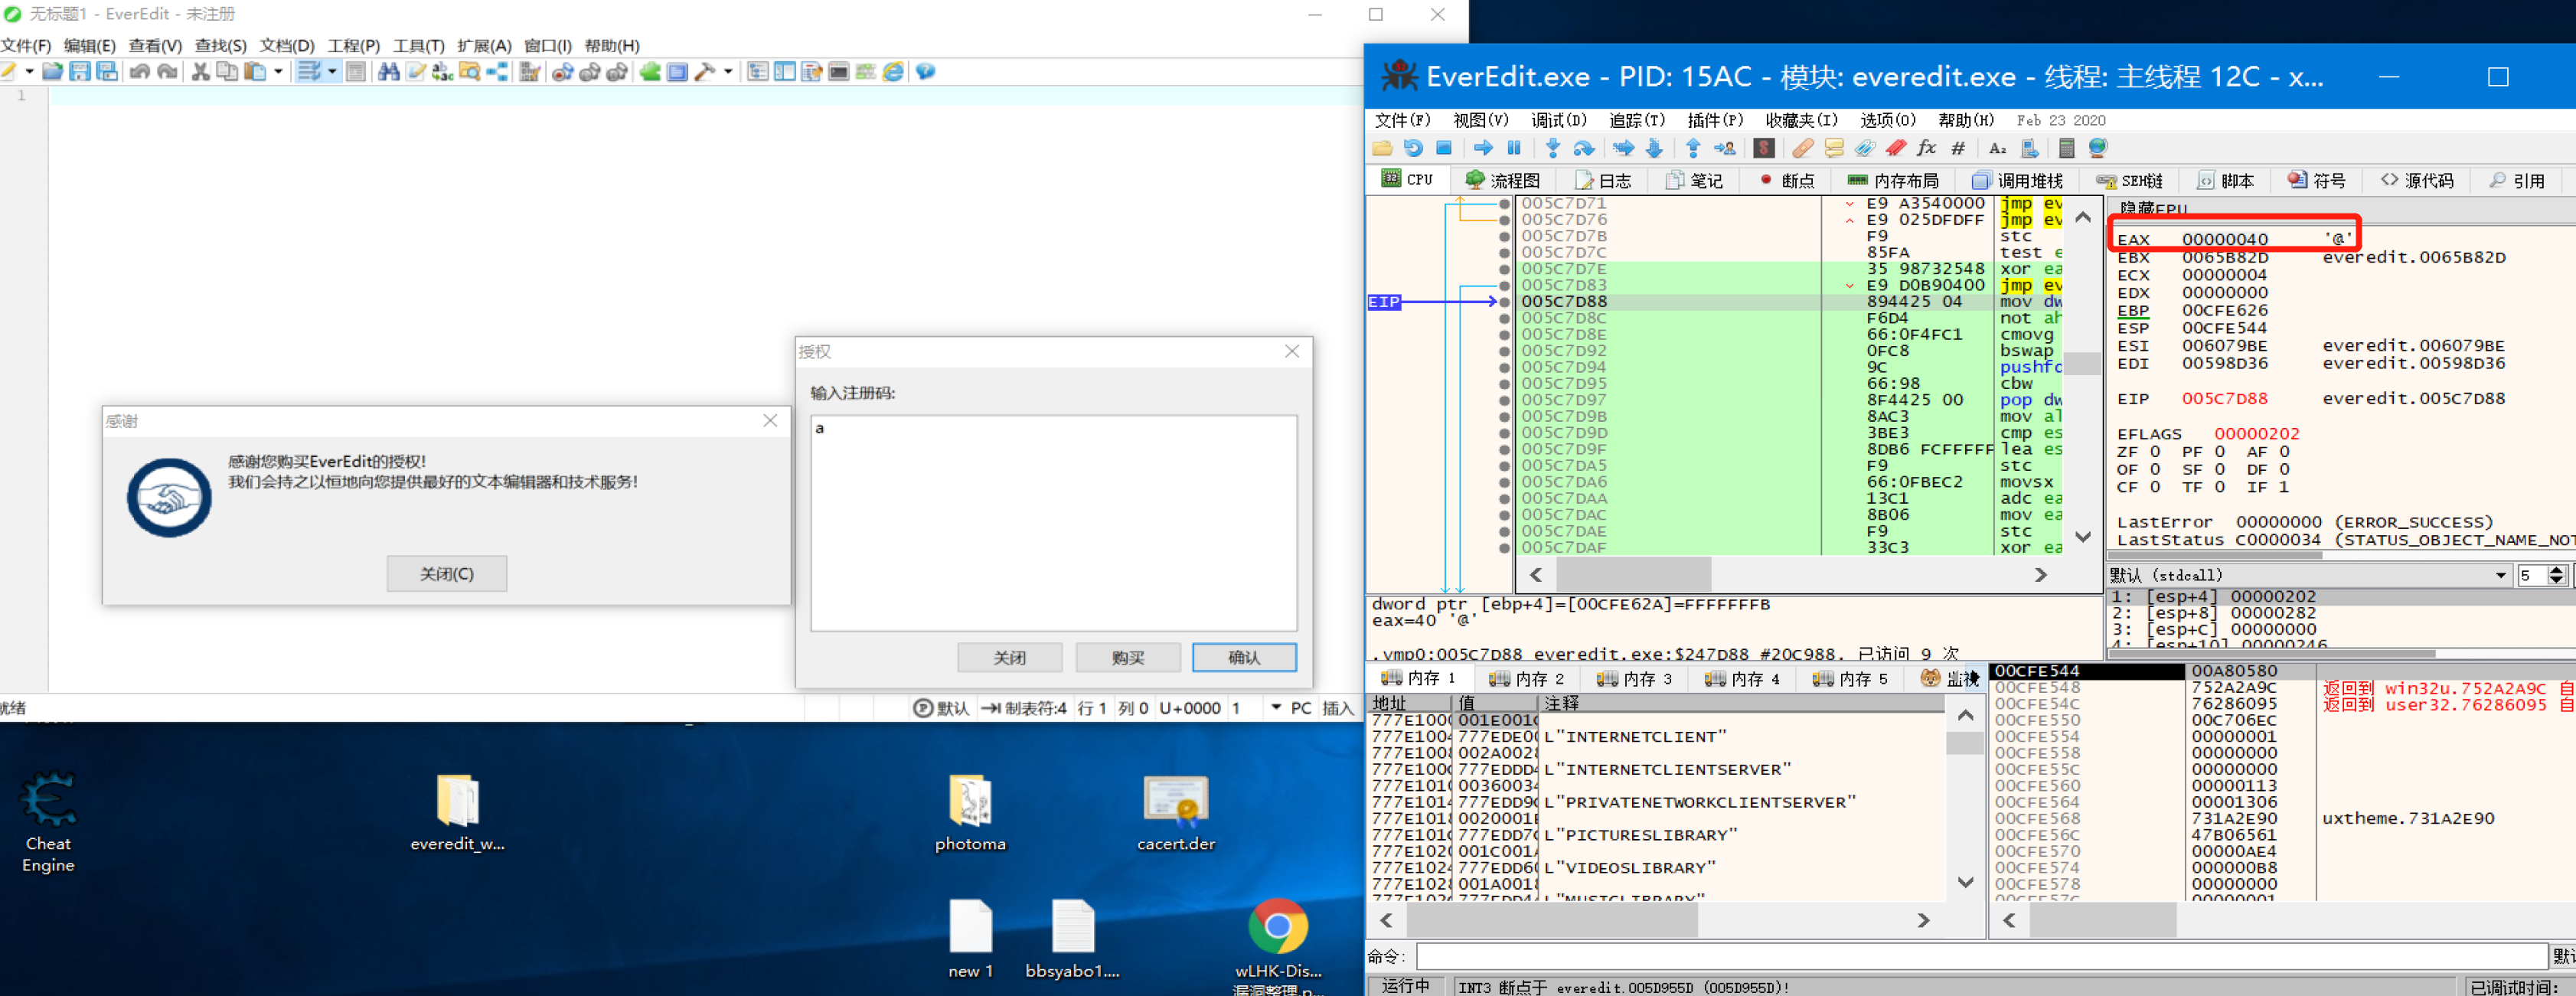Viewport: 2576px width, 996px height.
Task: Click 关闭 in the 授权 dialog
Action: point(1009,657)
